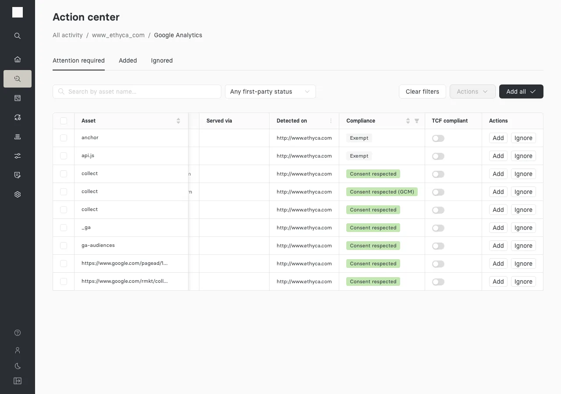Screen dimensions: 561x394
Task: Open www_ethyca_com breadcrumb link
Action: pyautogui.click(x=118, y=35)
